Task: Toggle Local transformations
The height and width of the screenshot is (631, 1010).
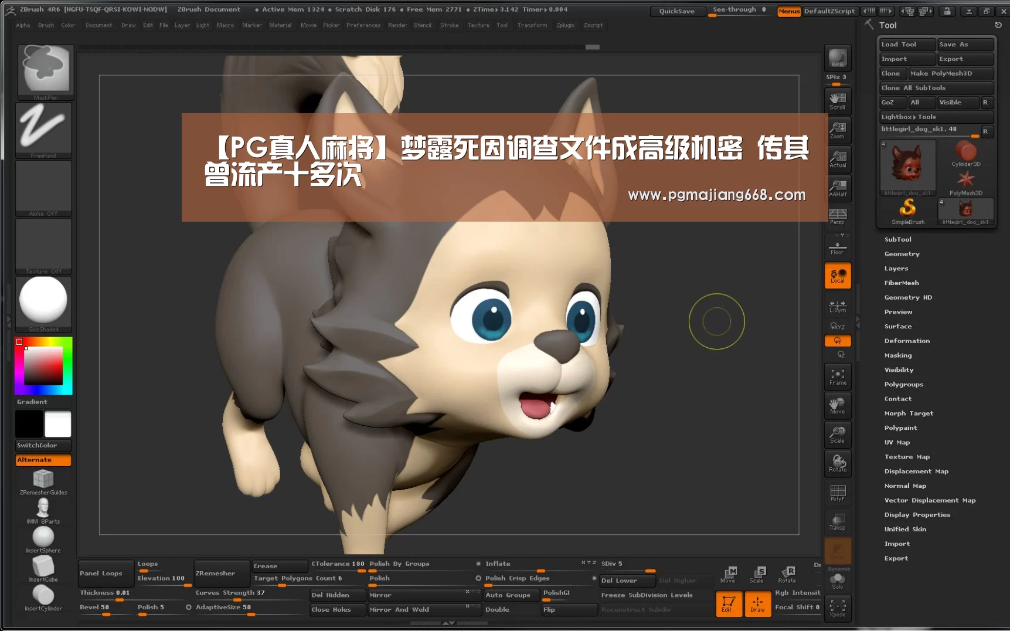Action: pyautogui.click(x=837, y=276)
